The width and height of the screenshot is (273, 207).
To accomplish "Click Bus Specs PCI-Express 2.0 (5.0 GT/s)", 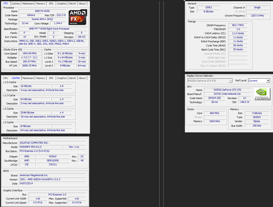I will pos(53,151).
